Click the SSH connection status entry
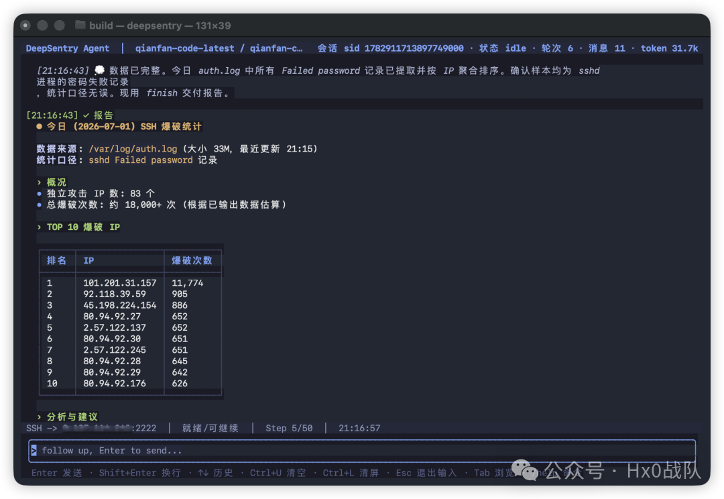Image resolution: width=724 pixels, height=499 pixels. click(x=91, y=429)
